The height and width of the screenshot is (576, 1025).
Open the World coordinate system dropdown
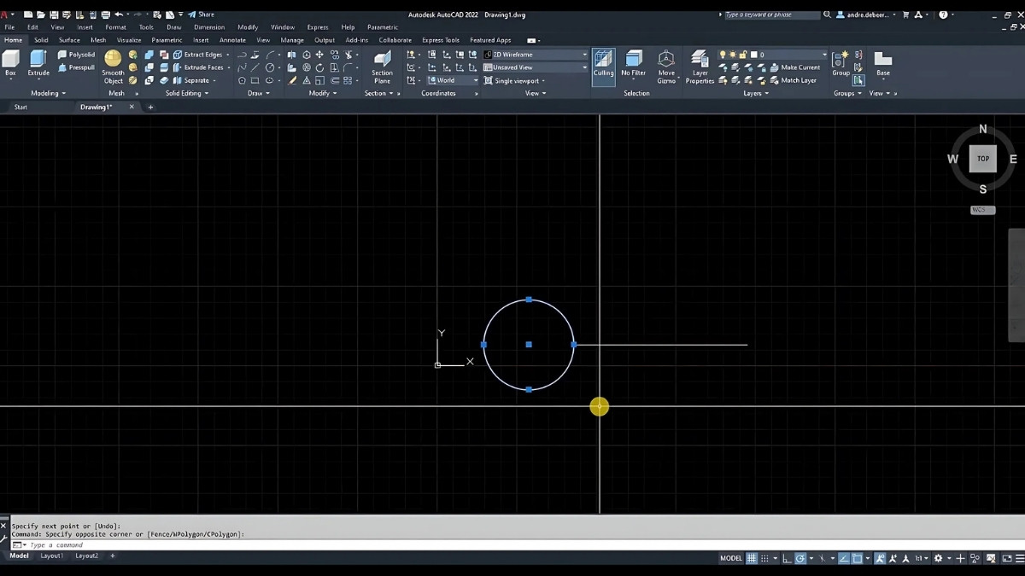click(454, 80)
